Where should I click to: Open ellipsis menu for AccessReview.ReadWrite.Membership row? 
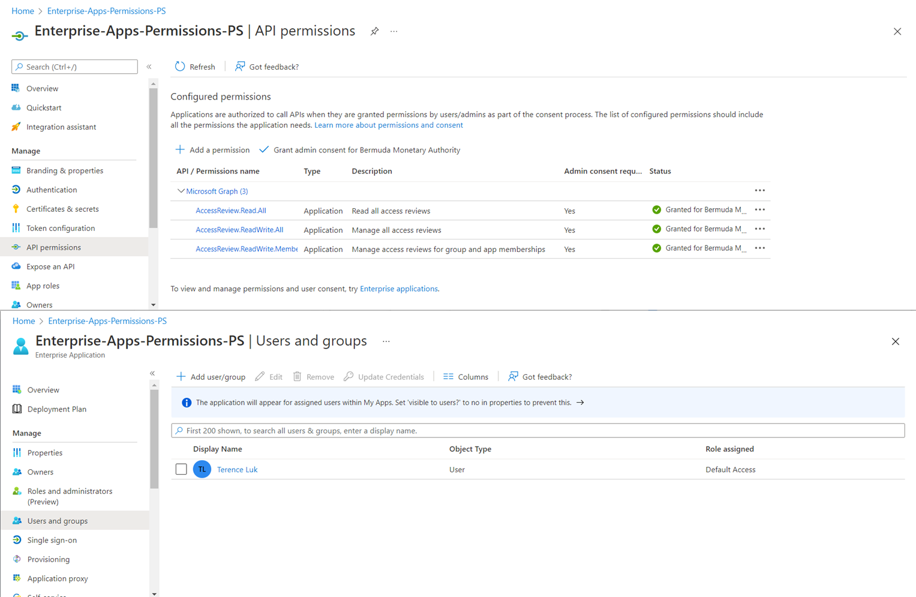pos(759,248)
